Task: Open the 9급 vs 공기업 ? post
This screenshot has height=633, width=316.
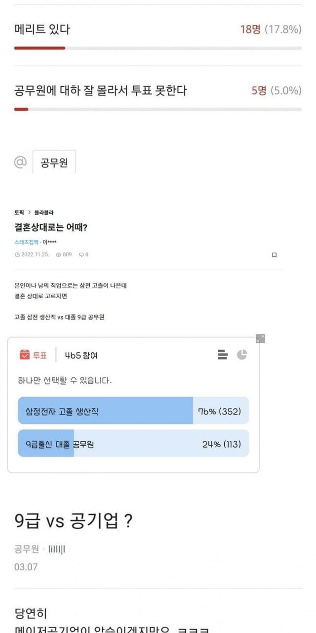Action: click(x=74, y=521)
